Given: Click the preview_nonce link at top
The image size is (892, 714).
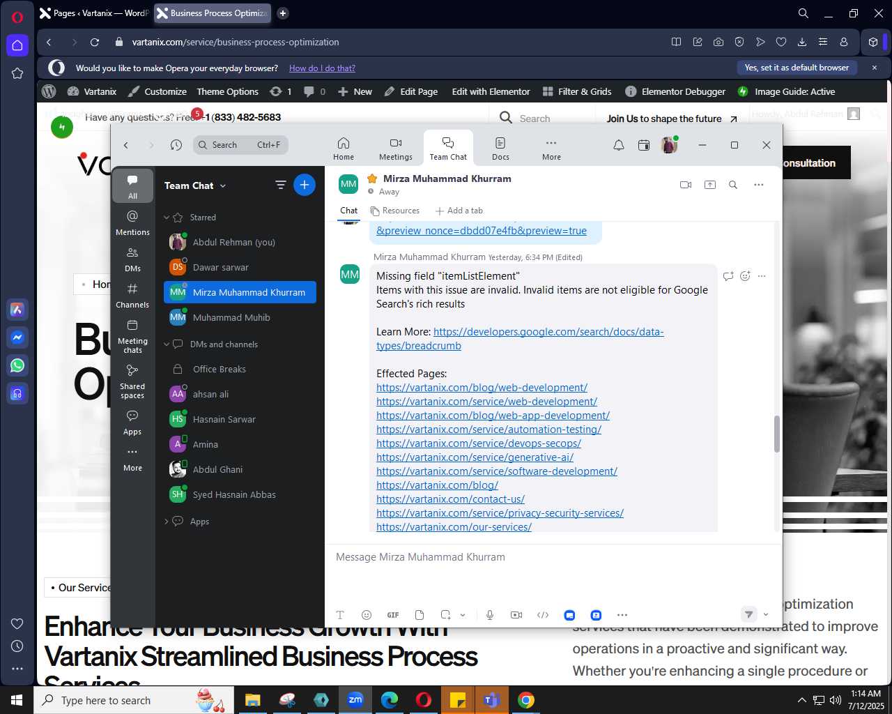Looking at the screenshot, I should point(482,231).
